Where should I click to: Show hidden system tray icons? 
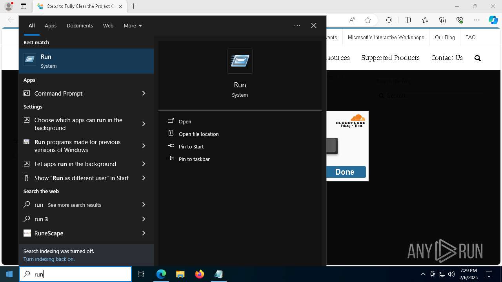(x=423, y=274)
